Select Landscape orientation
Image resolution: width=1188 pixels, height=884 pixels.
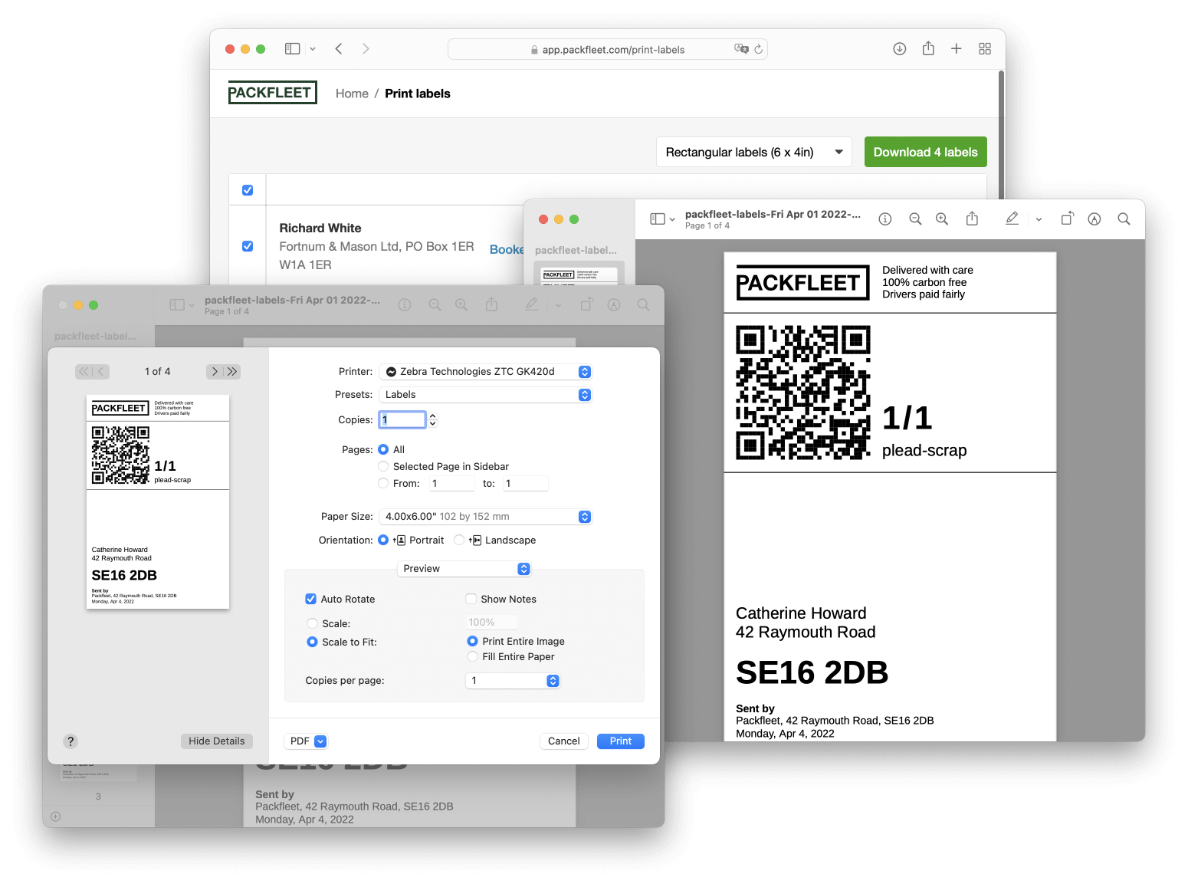coord(459,541)
